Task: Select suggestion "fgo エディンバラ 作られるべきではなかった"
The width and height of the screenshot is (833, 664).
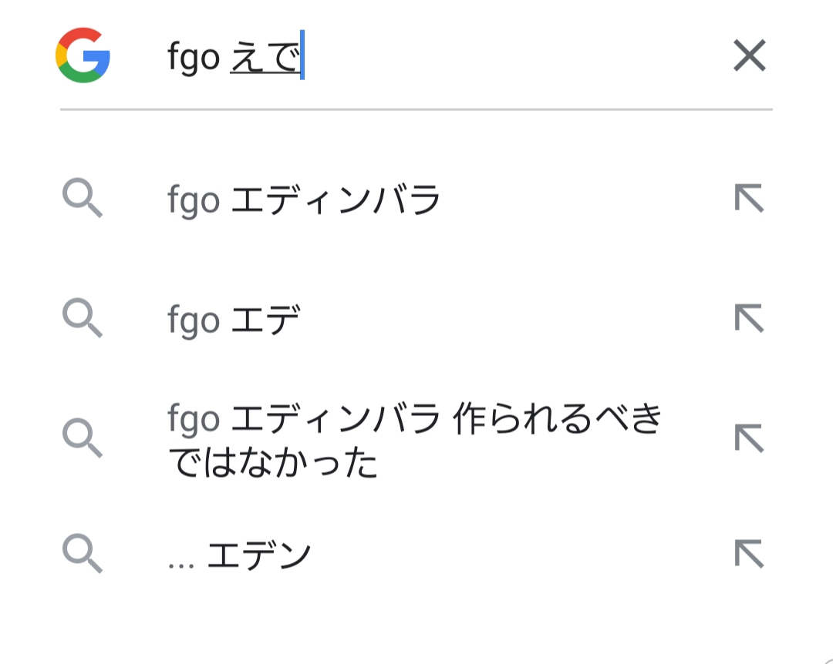Action: pos(414,421)
